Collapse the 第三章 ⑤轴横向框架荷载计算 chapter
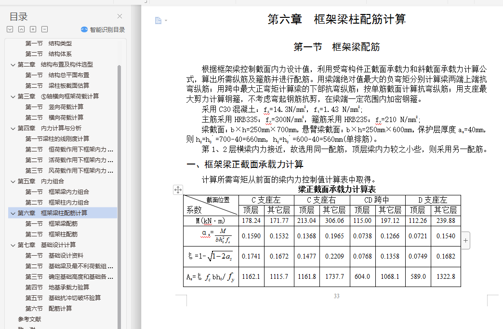Viewport: 503px width, 329px height. (x=13, y=96)
